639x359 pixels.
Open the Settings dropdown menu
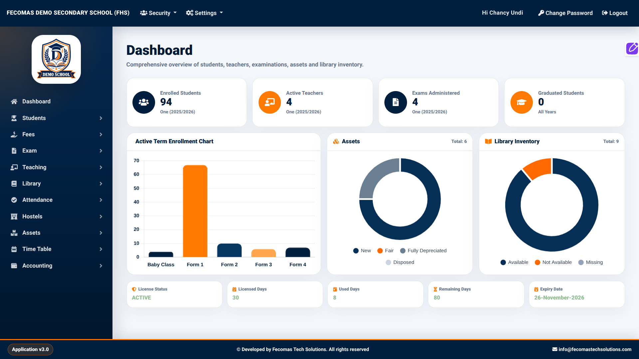[204, 13]
